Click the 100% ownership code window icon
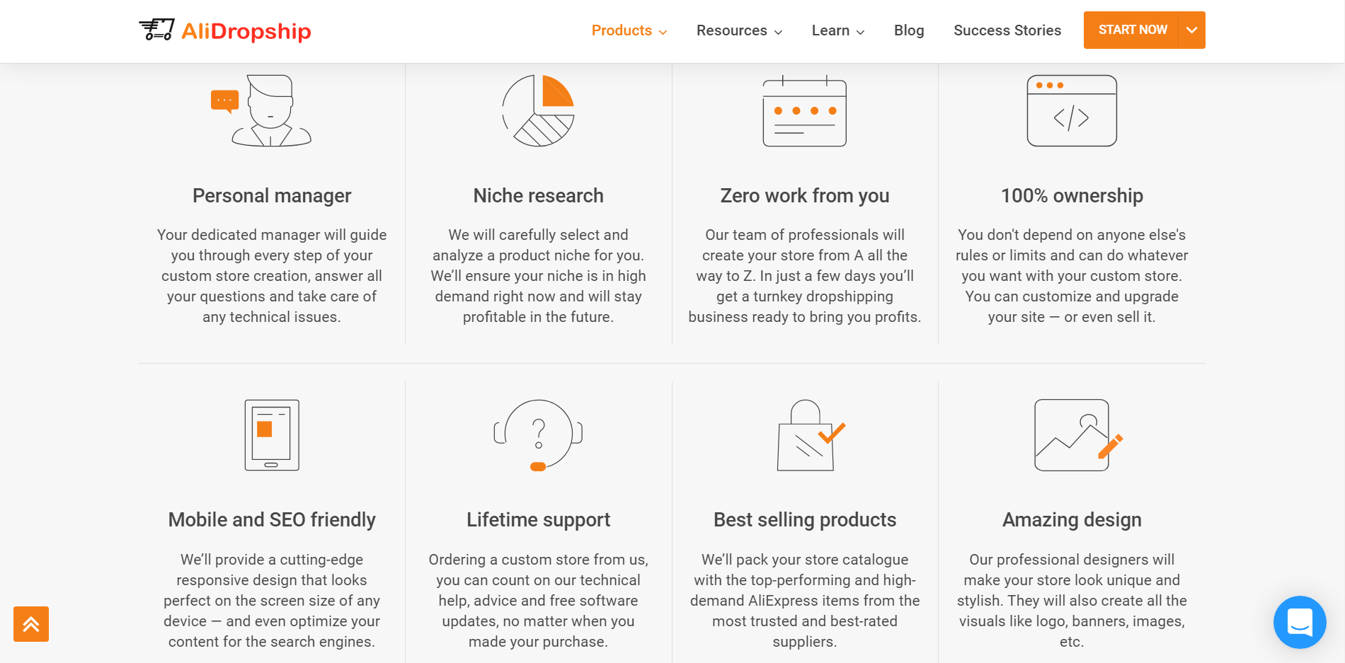The width and height of the screenshot is (1345, 663). pyautogui.click(x=1072, y=110)
